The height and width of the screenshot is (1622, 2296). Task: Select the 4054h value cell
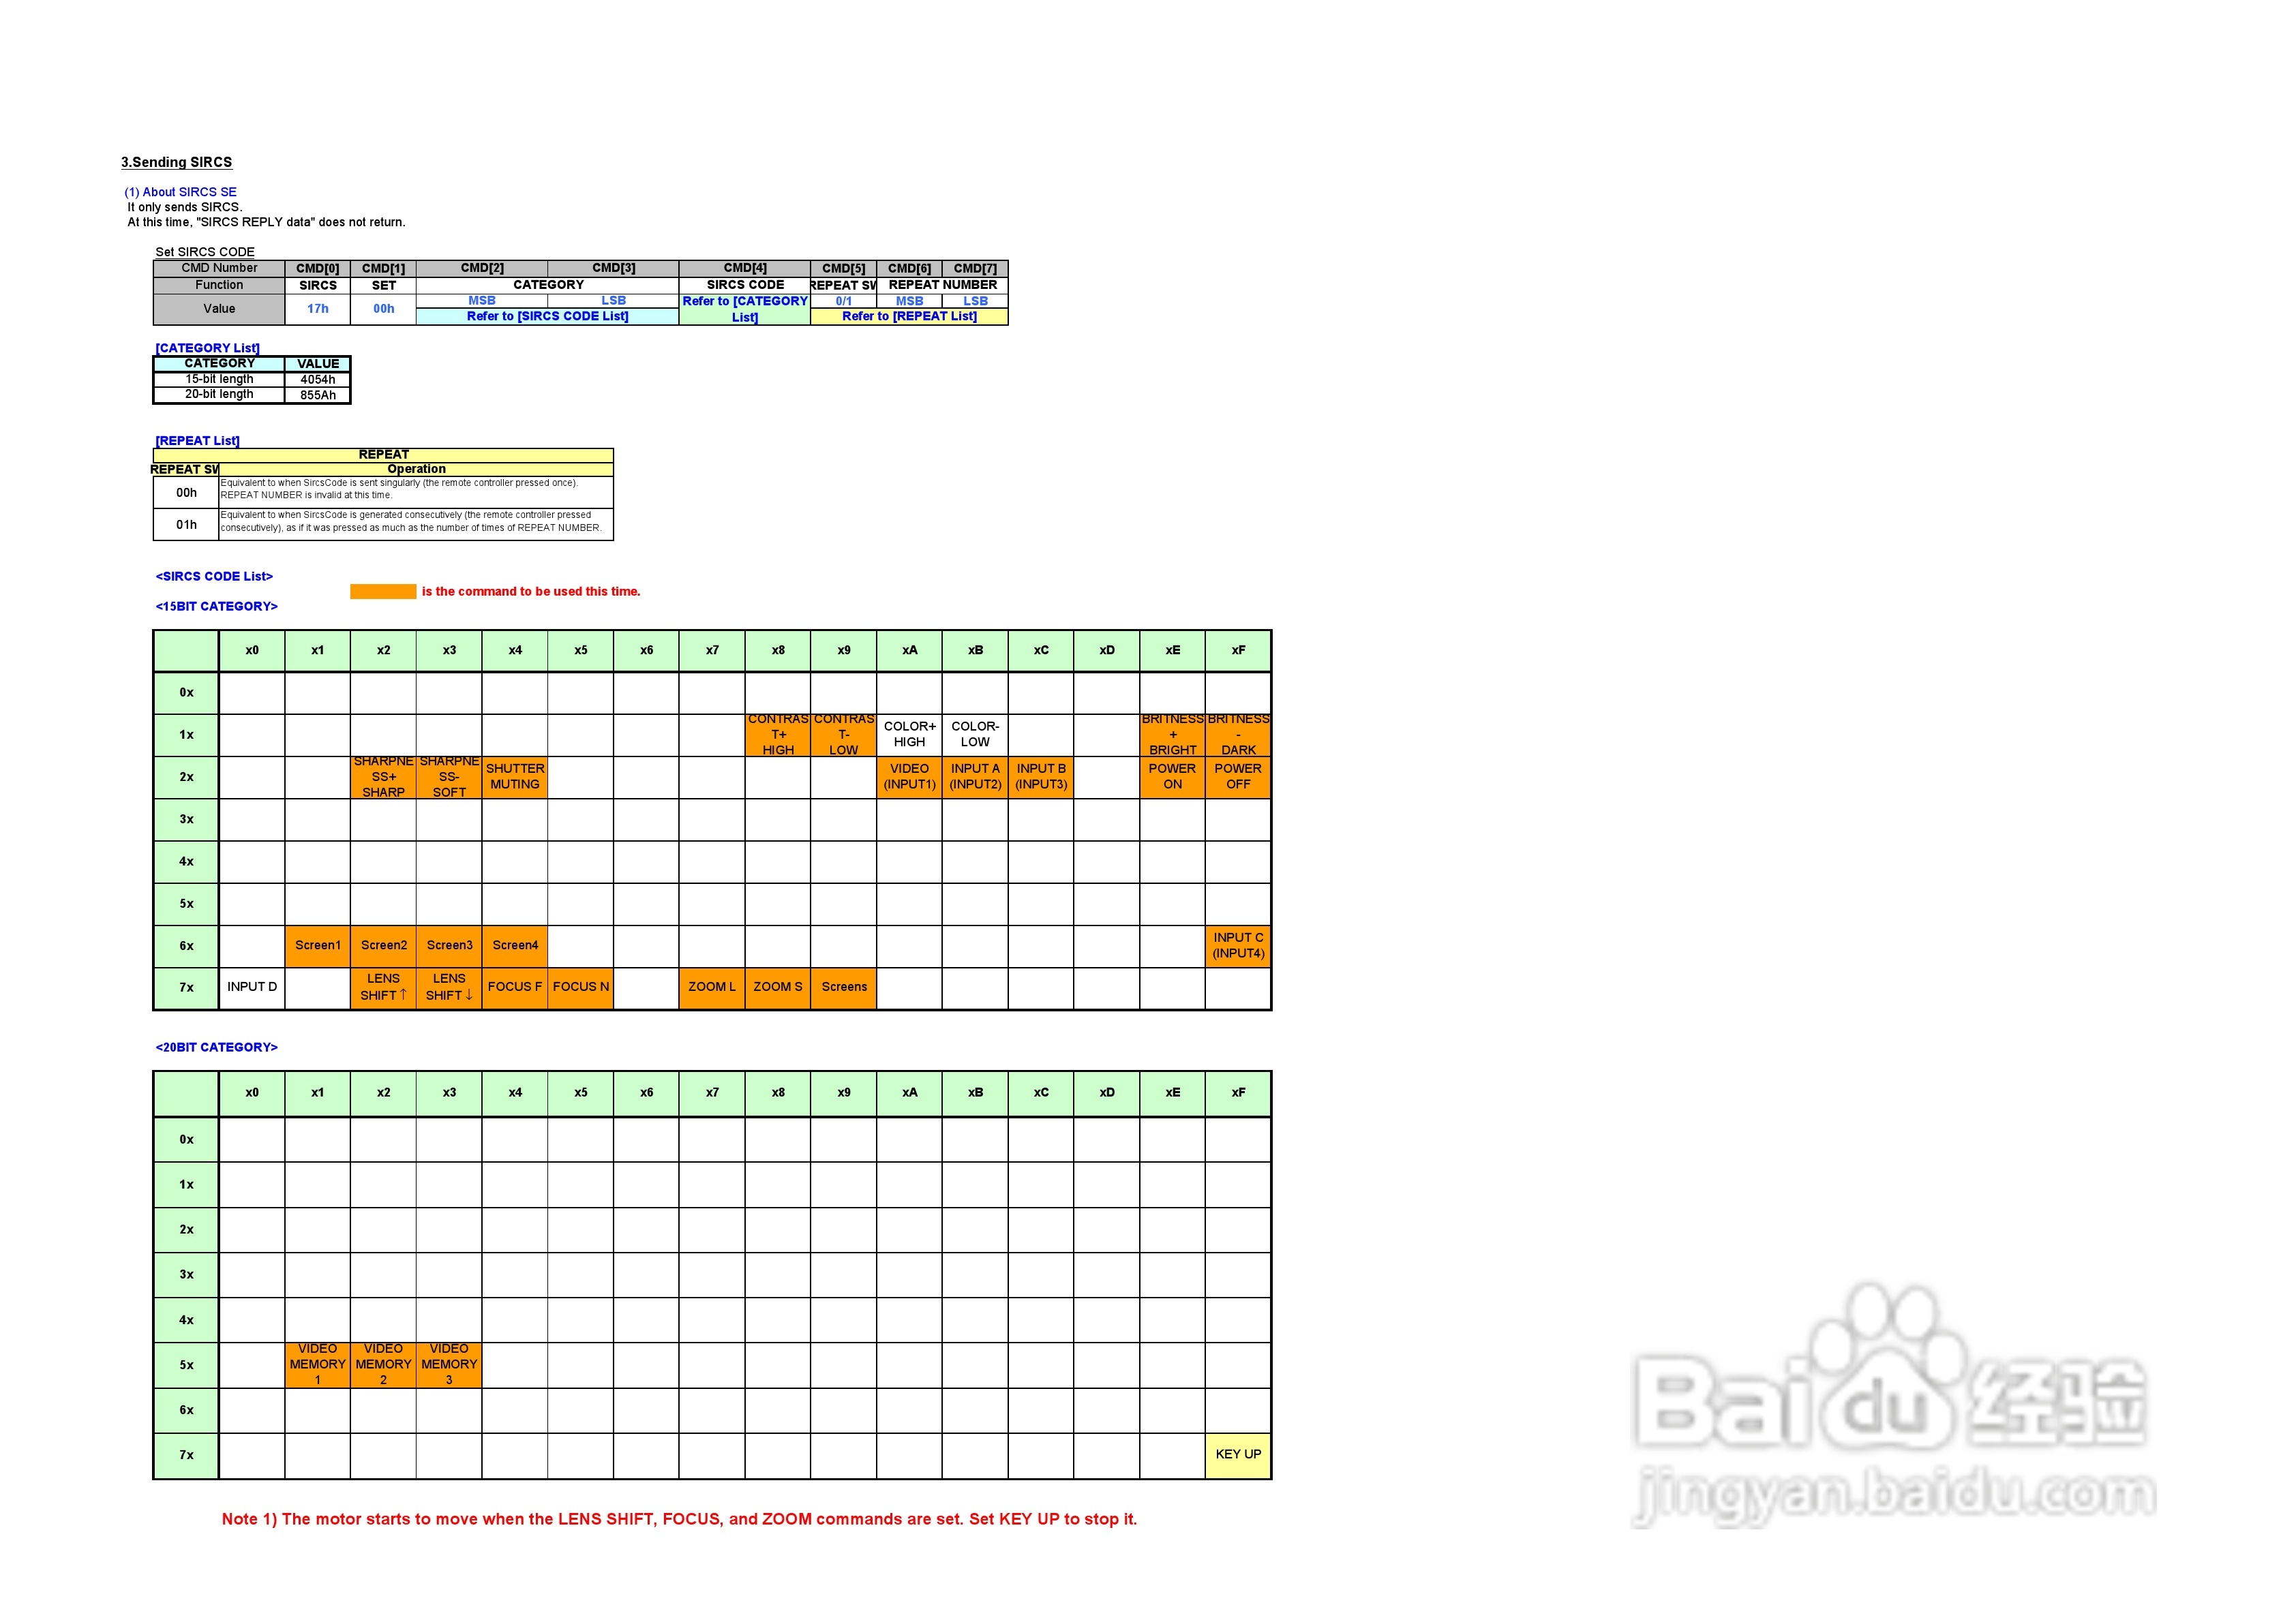tap(318, 380)
